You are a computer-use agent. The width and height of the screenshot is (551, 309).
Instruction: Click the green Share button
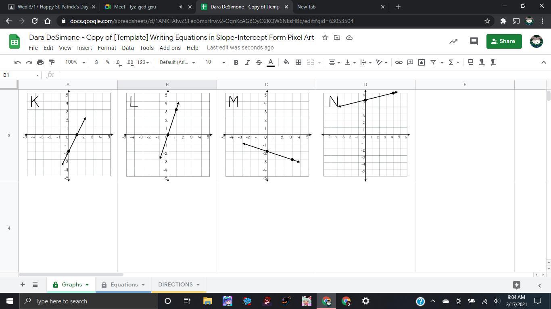pyautogui.click(x=504, y=41)
